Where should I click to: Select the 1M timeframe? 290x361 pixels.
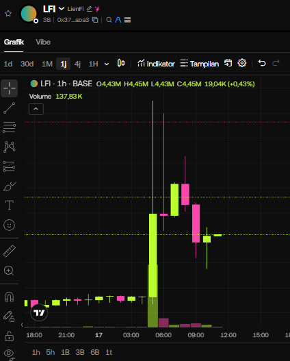47,64
